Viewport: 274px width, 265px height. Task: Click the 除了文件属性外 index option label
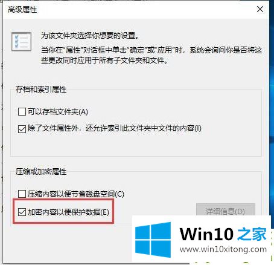(x=115, y=128)
